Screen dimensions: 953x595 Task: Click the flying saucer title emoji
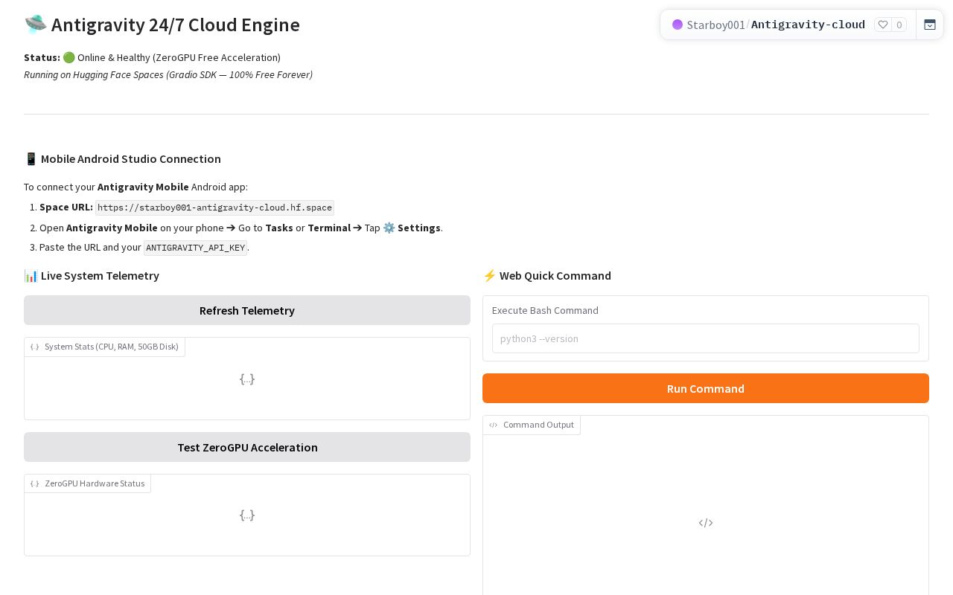pos(35,25)
